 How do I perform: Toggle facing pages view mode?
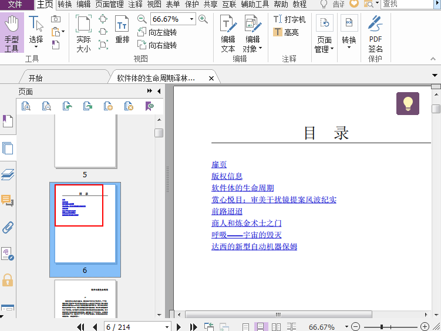pos(276,327)
